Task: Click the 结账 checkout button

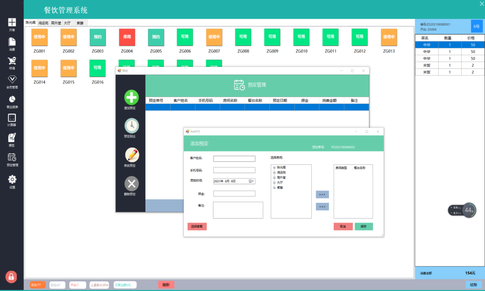Action: coord(473,285)
